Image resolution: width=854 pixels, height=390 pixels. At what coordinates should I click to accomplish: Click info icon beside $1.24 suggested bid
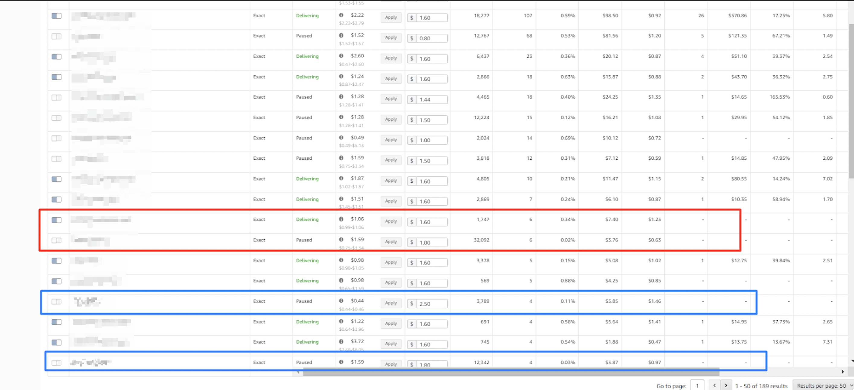[x=341, y=76]
